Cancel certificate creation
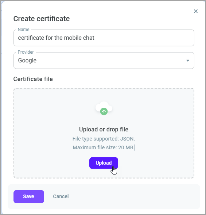 point(61,196)
